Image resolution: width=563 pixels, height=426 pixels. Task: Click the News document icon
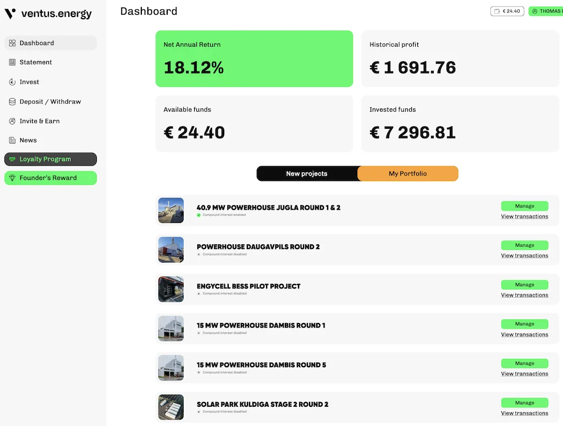12,140
